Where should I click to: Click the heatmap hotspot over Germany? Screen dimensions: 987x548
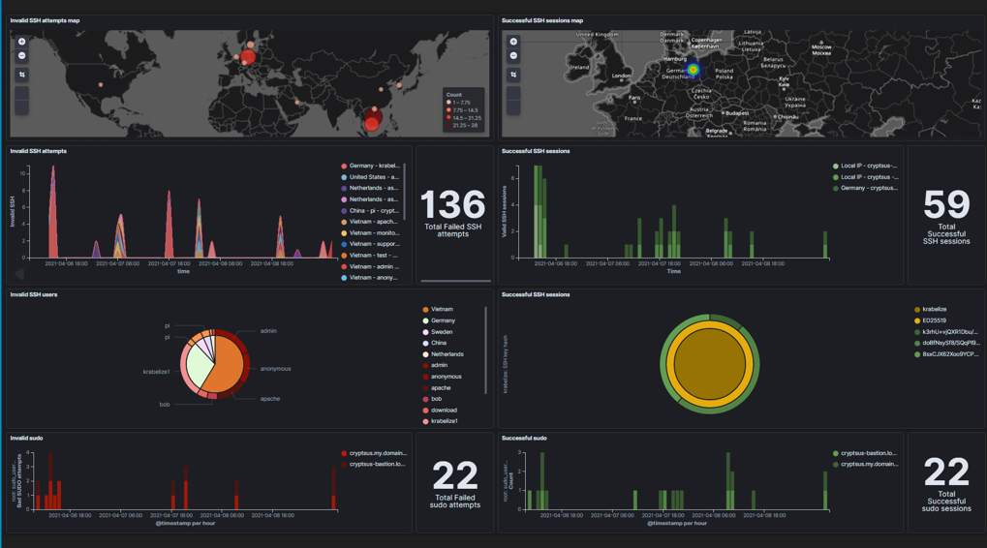pos(693,70)
